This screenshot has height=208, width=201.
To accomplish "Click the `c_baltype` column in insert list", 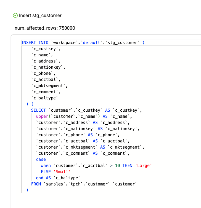I will [x=44, y=98].
